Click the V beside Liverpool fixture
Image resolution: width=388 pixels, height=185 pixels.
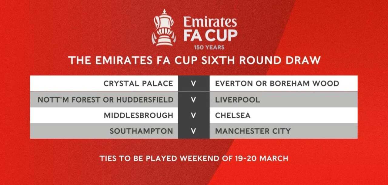(194, 100)
